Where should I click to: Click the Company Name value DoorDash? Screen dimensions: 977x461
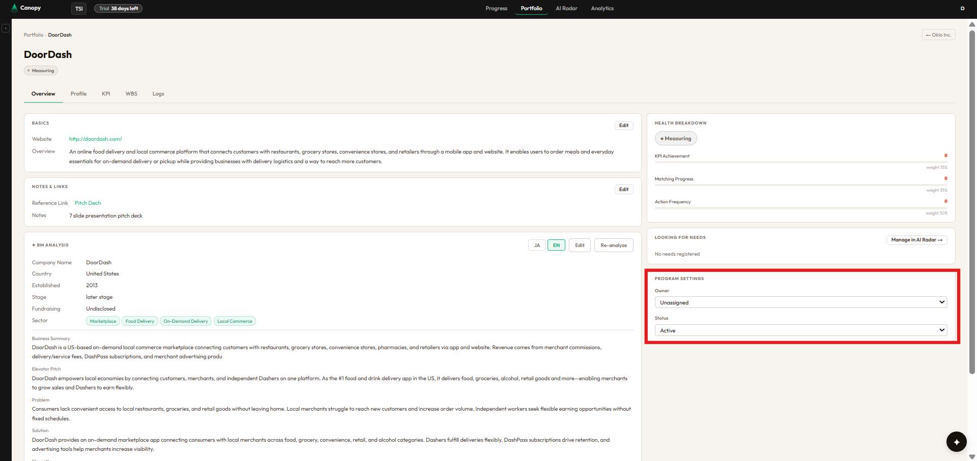coord(99,263)
